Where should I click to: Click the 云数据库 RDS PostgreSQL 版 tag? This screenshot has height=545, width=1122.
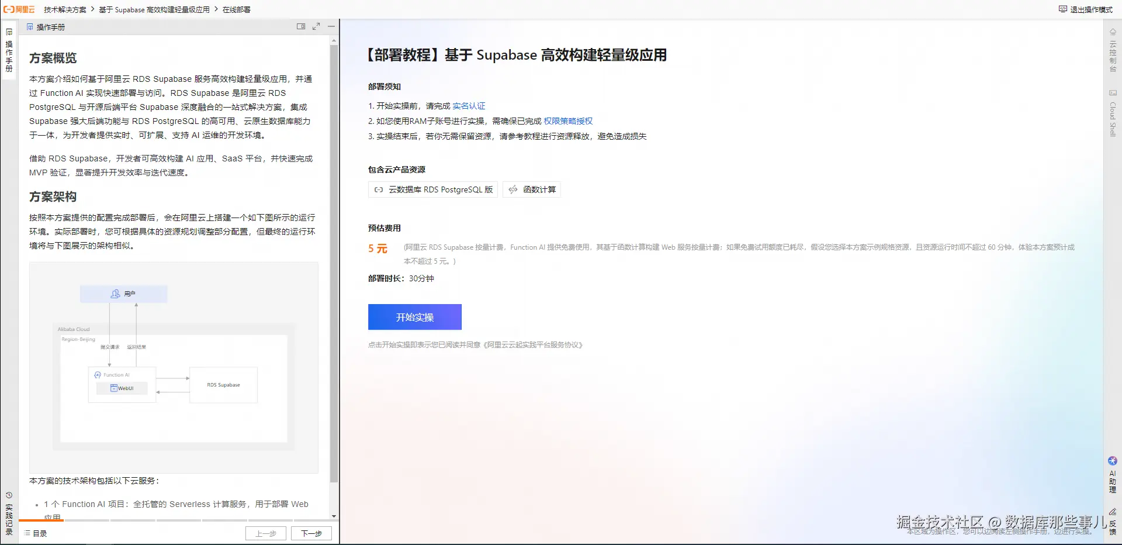(433, 189)
